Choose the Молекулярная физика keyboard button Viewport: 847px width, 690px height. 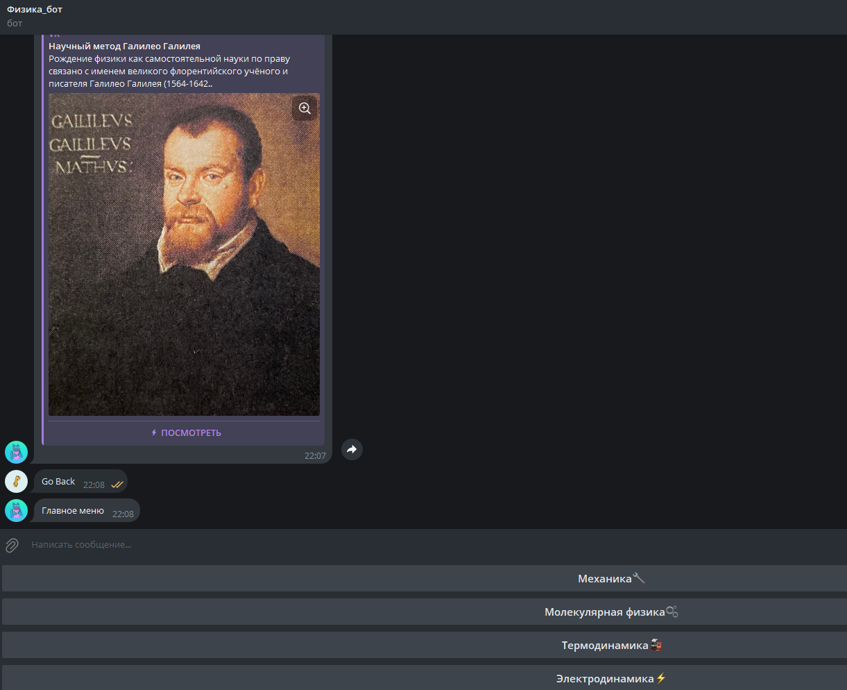(x=424, y=612)
